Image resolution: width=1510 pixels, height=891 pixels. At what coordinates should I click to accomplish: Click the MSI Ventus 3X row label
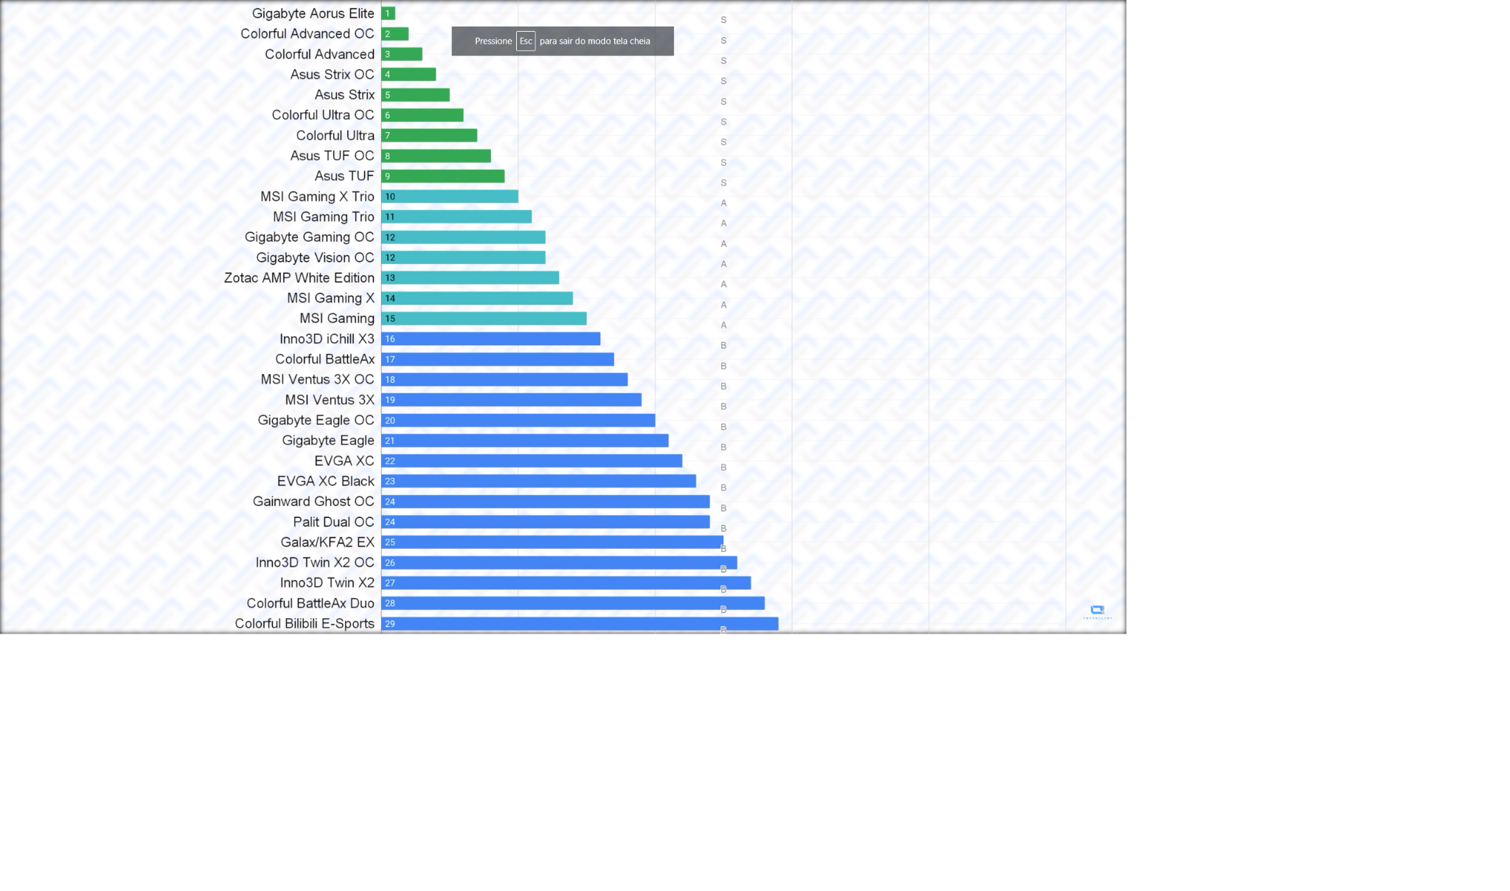pyautogui.click(x=330, y=400)
